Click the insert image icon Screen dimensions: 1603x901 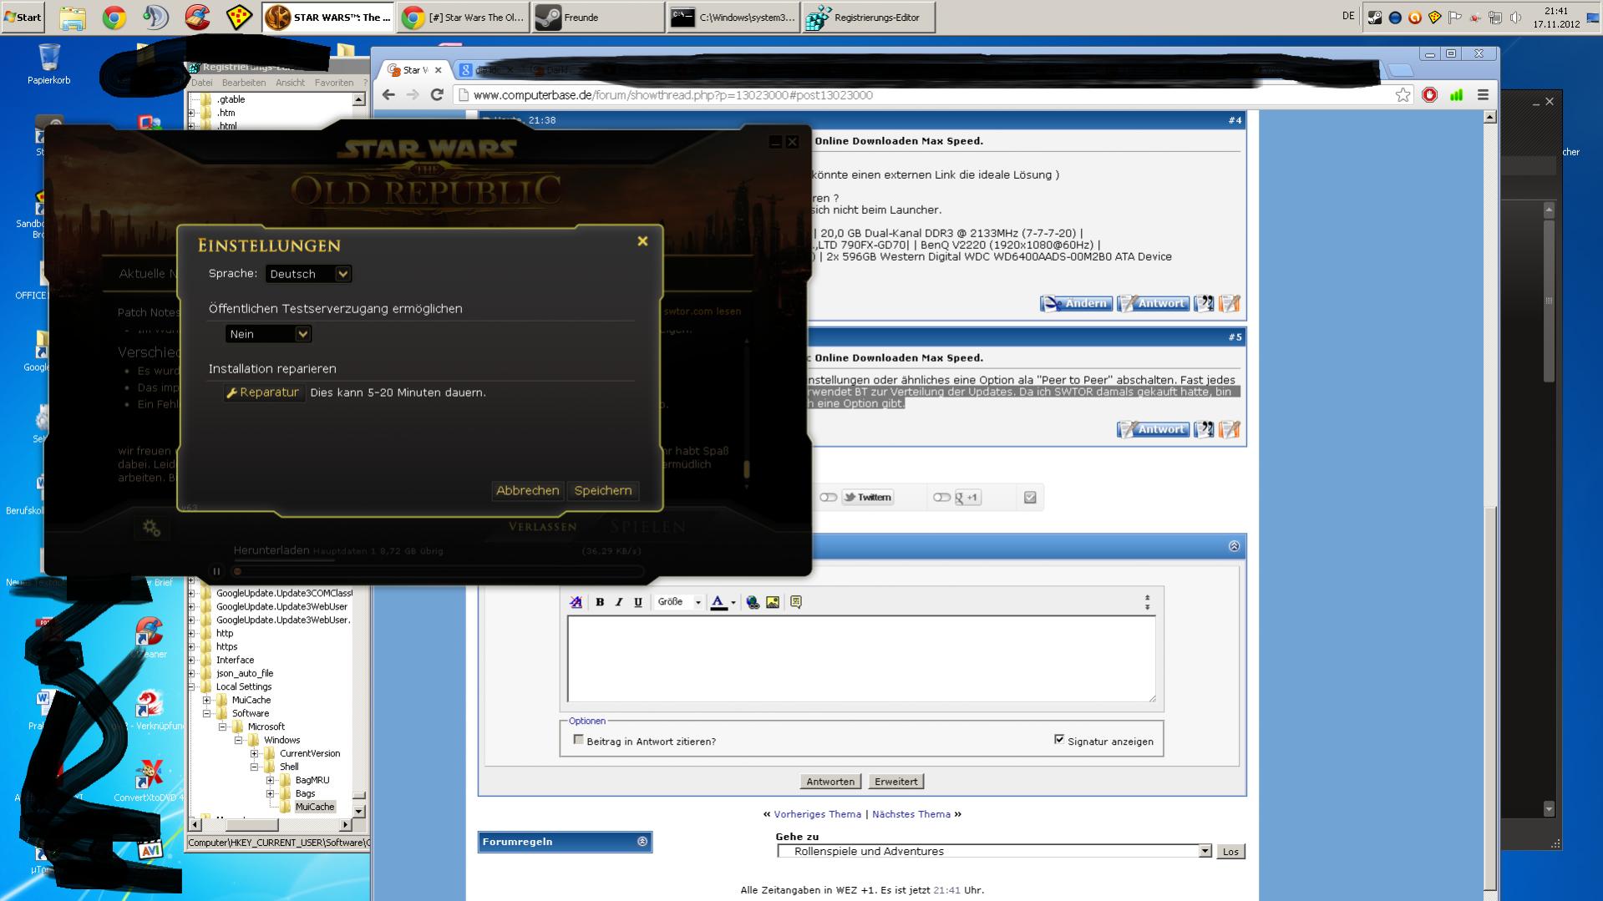(773, 602)
